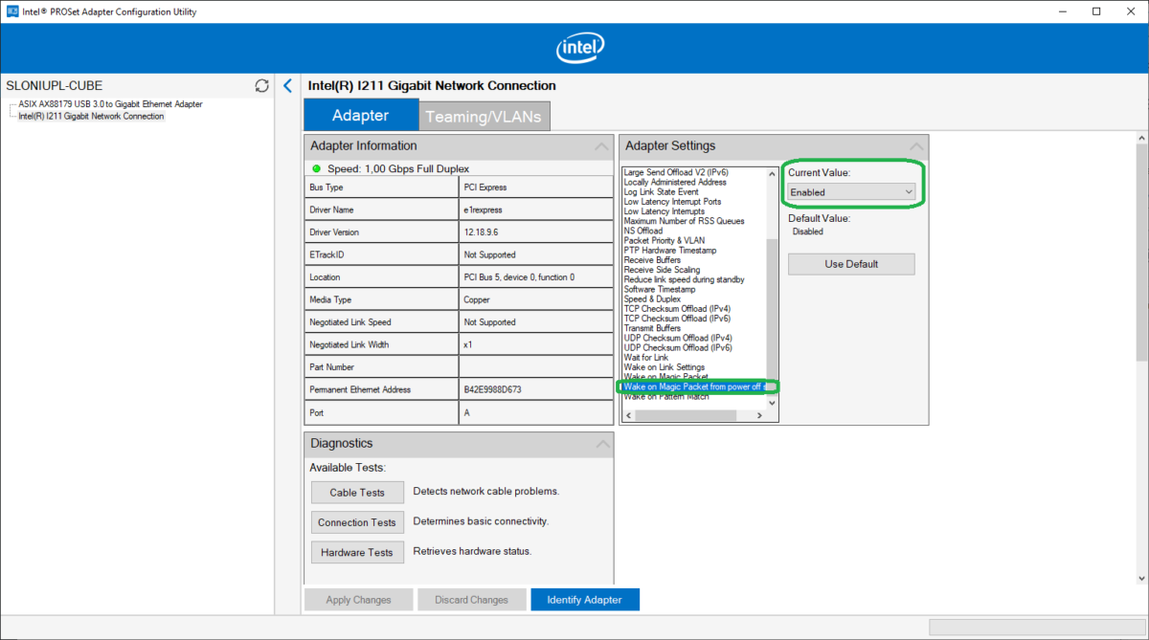Select Wake on Link Settings entry

664,367
